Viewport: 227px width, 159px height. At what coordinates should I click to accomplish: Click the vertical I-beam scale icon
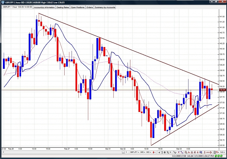click(x=162, y=152)
